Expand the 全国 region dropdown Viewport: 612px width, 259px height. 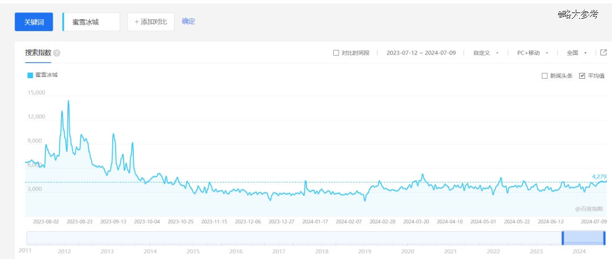[x=577, y=53]
